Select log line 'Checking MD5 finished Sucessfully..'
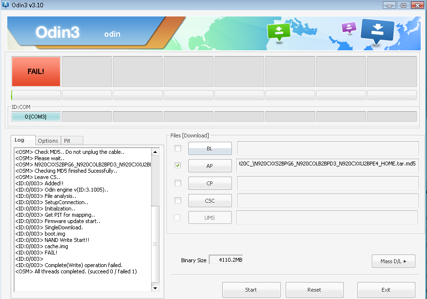 click(x=66, y=171)
